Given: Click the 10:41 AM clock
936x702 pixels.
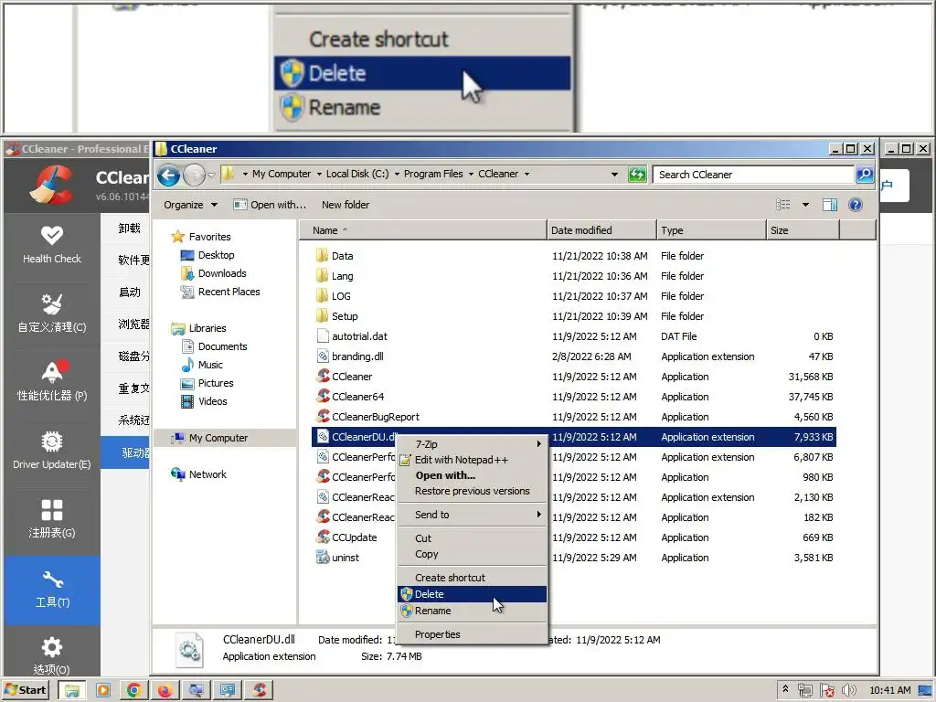Looking at the screenshot, I should 889,690.
